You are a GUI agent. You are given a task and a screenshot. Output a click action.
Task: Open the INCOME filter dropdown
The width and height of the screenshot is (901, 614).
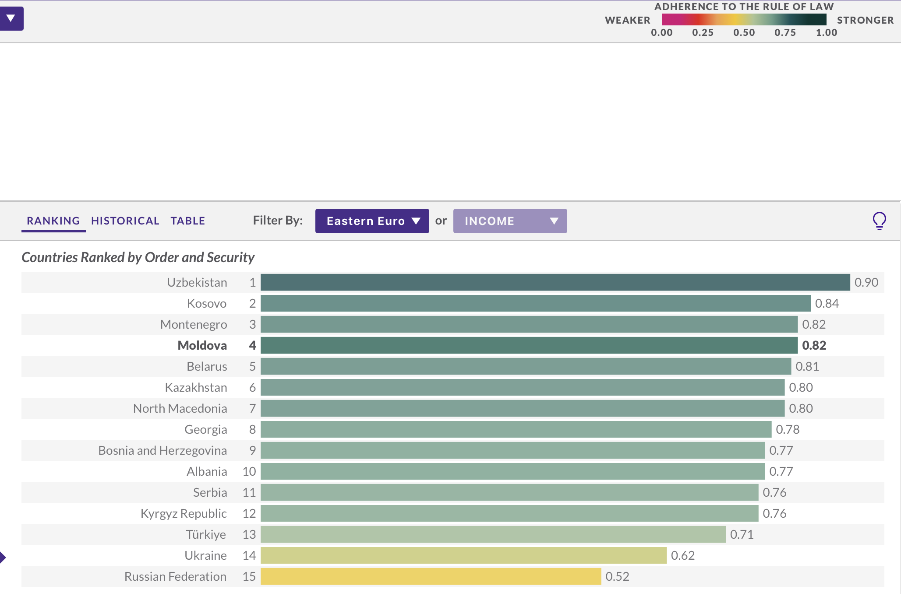(510, 221)
